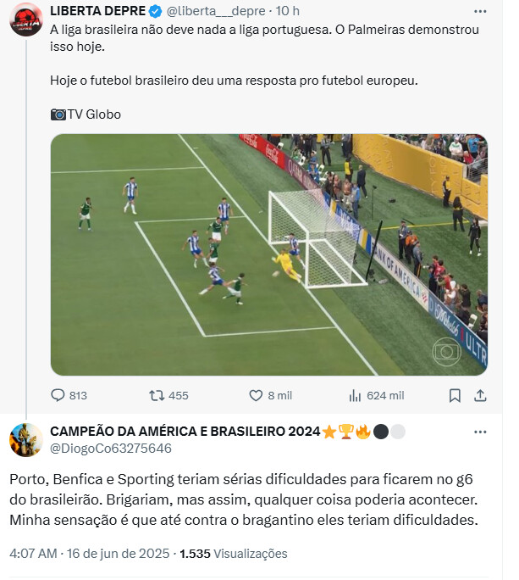Bookmark the Liberta Depre tweet
This screenshot has width=519, height=580.
click(455, 395)
